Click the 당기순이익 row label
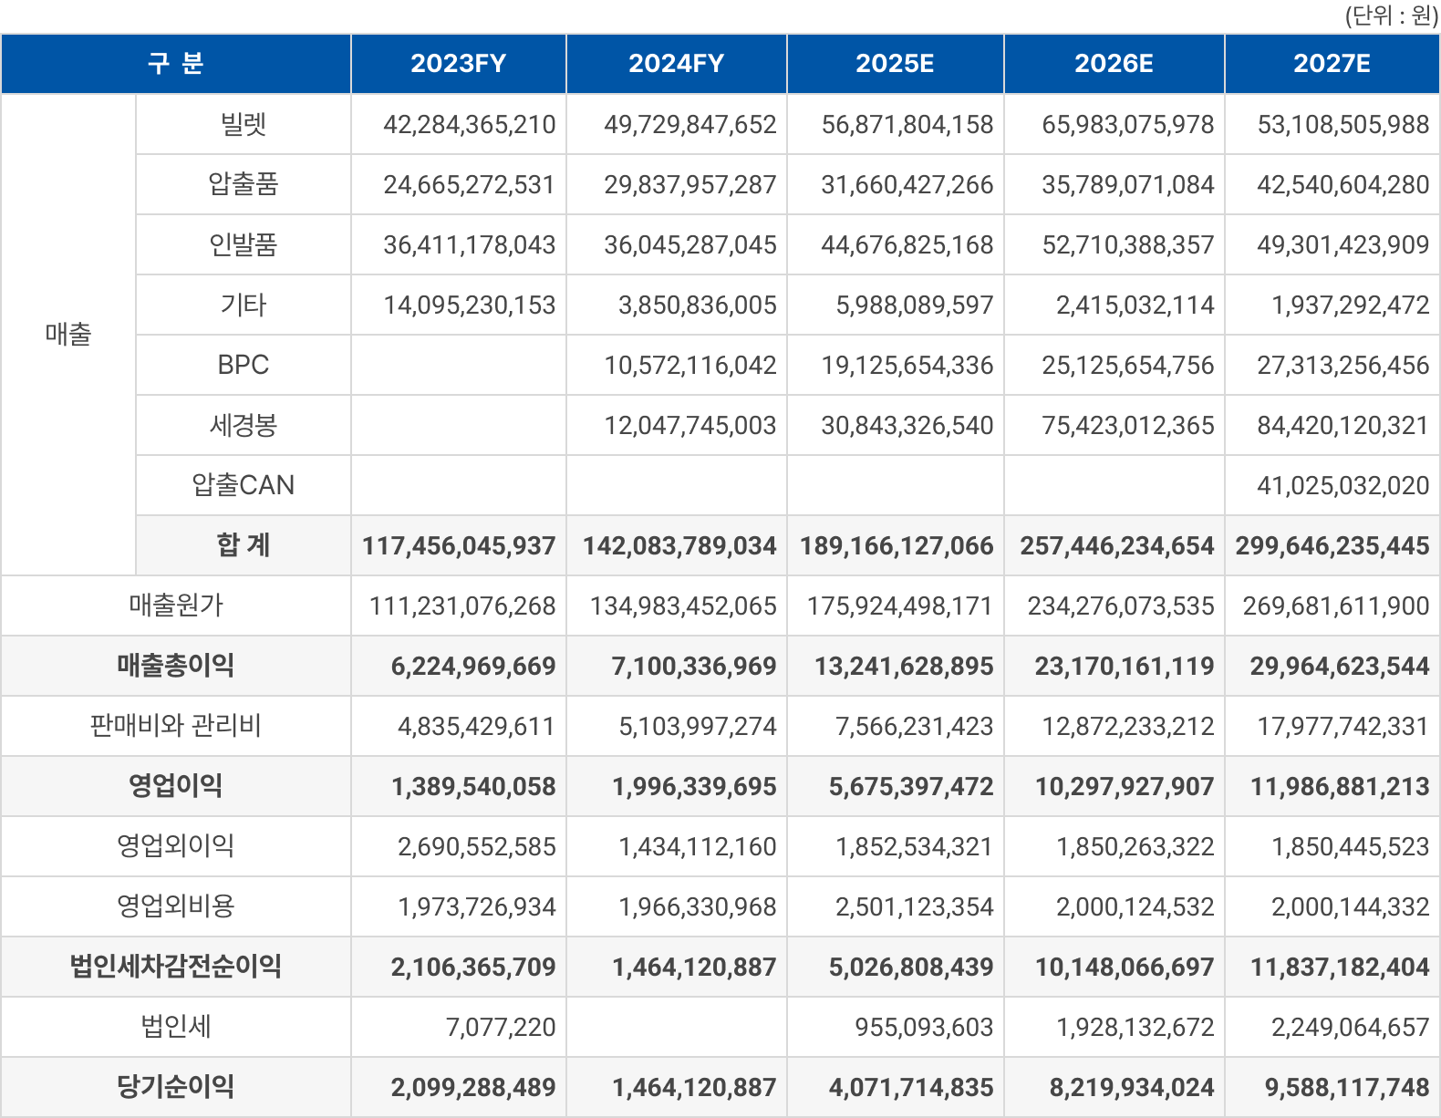This screenshot has width=1441, height=1118. (176, 1087)
